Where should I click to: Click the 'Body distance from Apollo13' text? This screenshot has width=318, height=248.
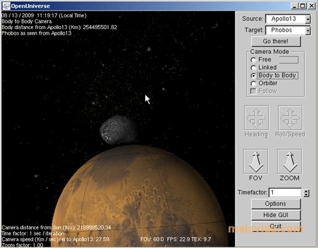tap(59, 27)
